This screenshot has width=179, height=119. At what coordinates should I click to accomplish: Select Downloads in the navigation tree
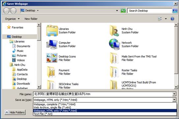click(x=23, y=83)
